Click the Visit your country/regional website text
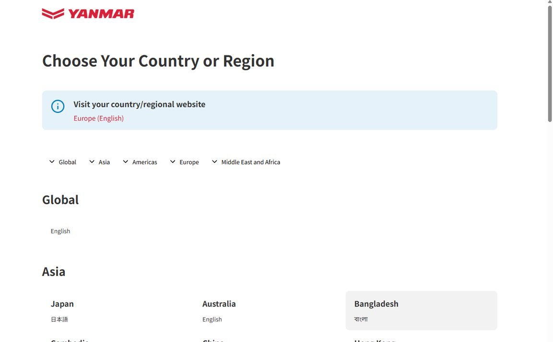Image resolution: width=553 pixels, height=342 pixels. tap(139, 104)
